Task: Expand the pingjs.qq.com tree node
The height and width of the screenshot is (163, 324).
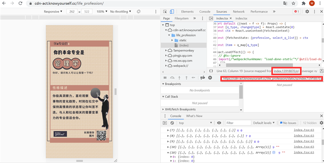Action: tap(166, 55)
